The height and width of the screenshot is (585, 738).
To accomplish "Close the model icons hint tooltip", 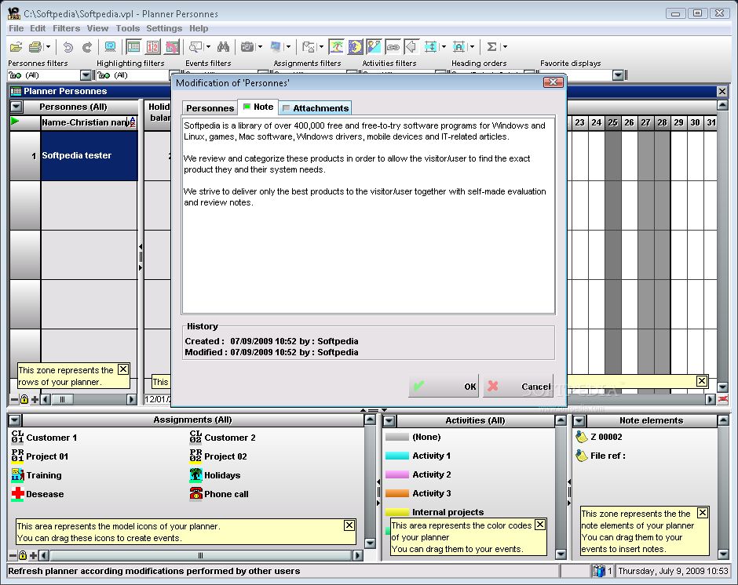I will coord(349,525).
